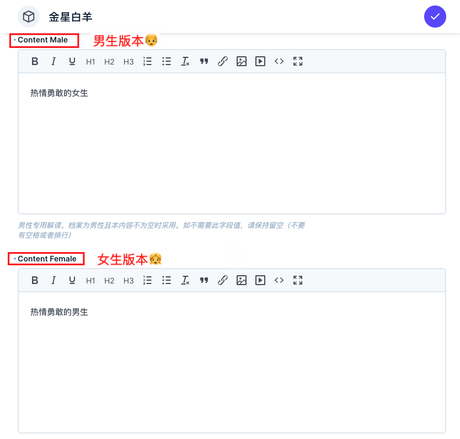Toggle bold in Content Male editor
Viewport: 460px width, 439px height.
(x=35, y=62)
